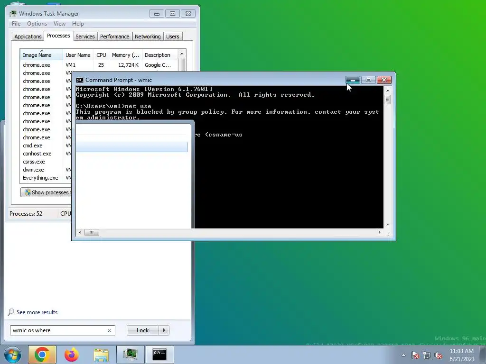Screen dimensions: 486x364
Task: Open the Windows Start orb
Action: [x=12, y=355]
